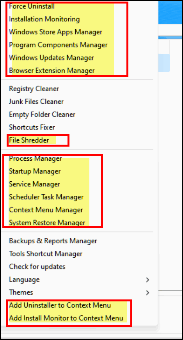Expand the Language submenu arrow
The height and width of the screenshot is (340, 183).
147,280
